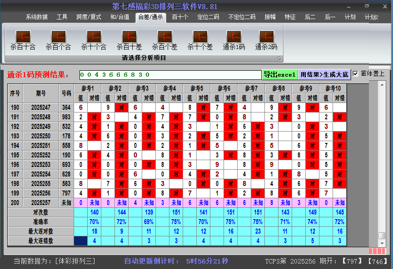Screen dimensions: 393x269
Task: Open the 杀十个合 analysis icon
Action: tap(94, 40)
